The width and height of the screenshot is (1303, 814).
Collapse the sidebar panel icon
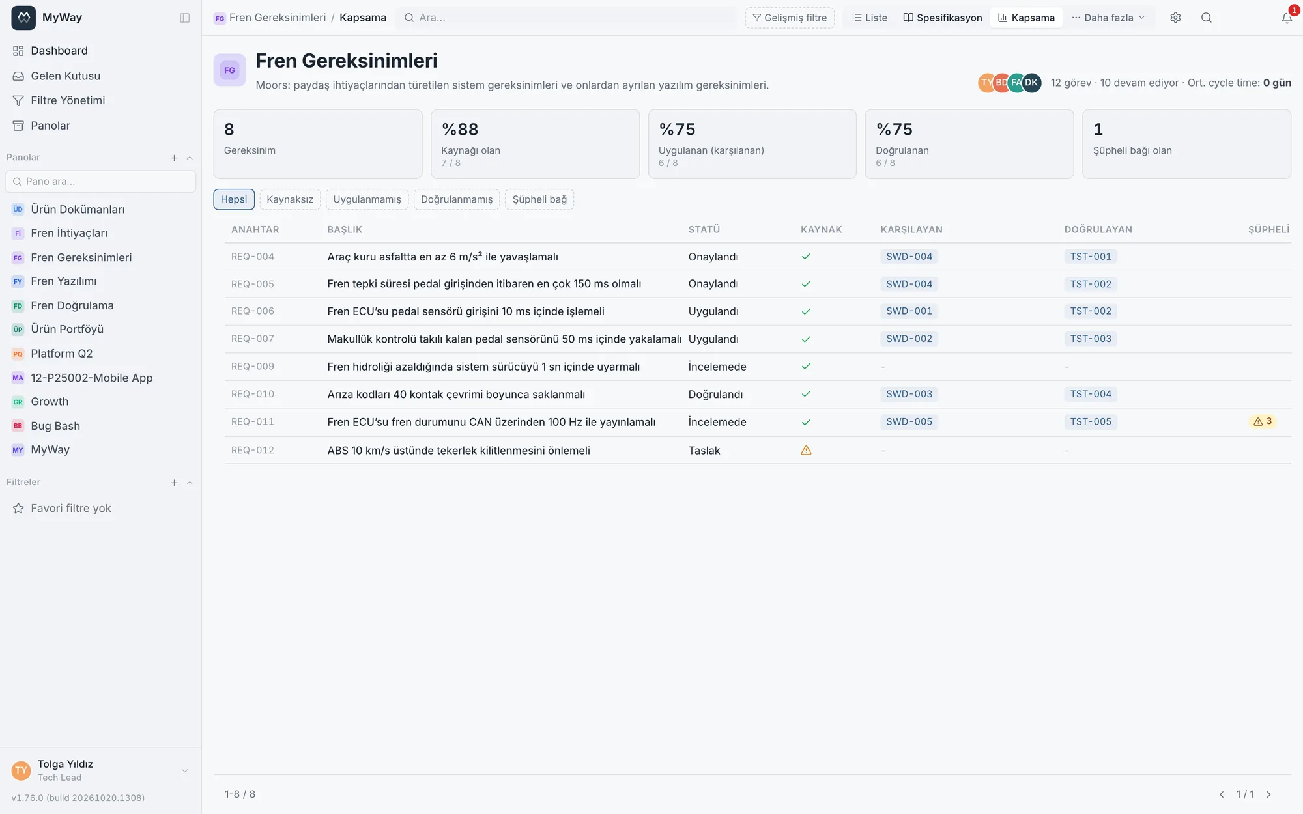pyautogui.click(x=185, y=18)
